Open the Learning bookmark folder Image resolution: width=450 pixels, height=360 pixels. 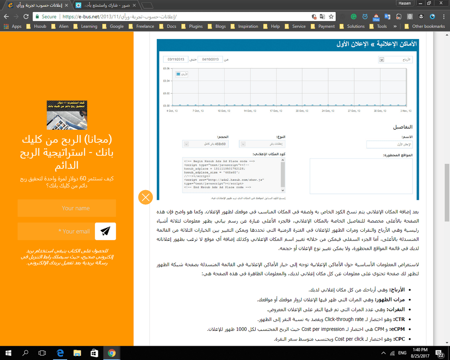[85, 26]
